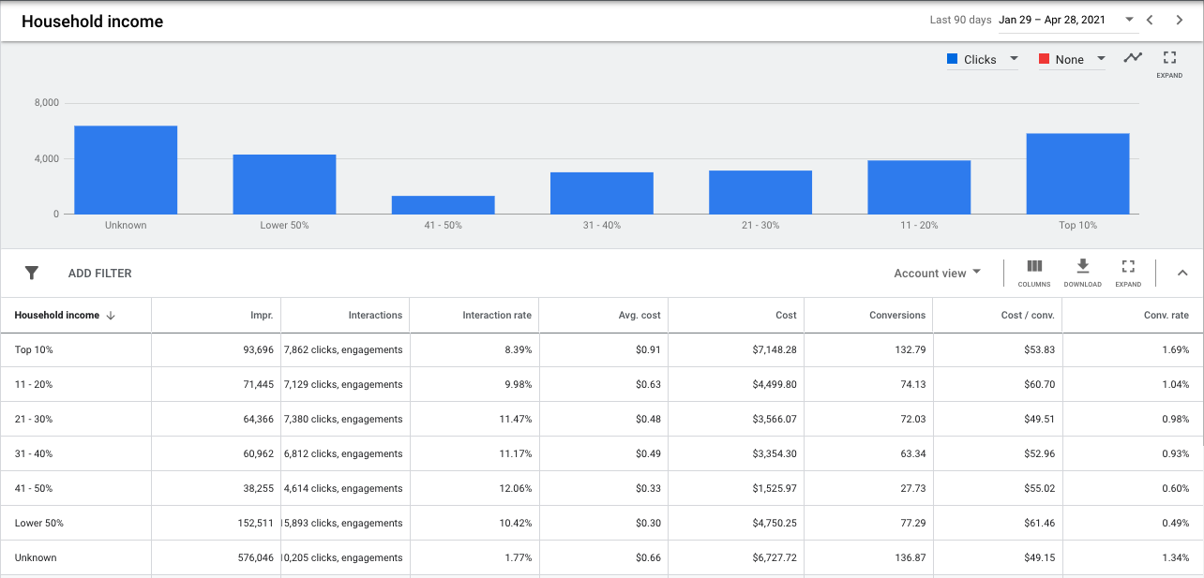Click the 31 - 40% chart bar
This screenshot has height=578, width=1204.
pyautogui.click(x=602, y=193)
